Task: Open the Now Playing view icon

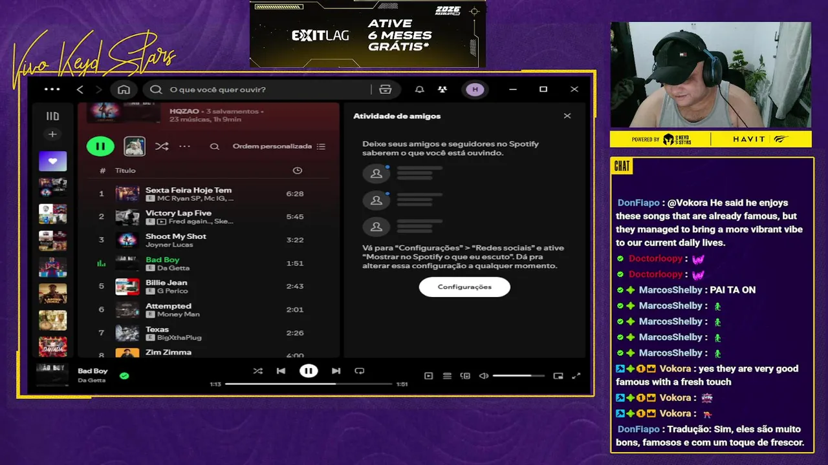Action: 428,376
